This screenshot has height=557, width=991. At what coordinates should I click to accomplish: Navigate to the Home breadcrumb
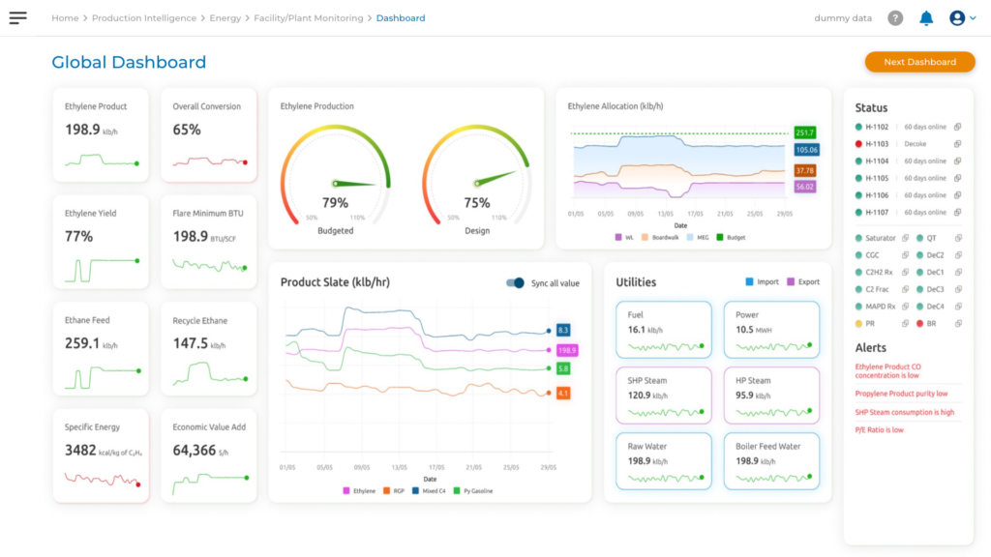pos(65,18)
